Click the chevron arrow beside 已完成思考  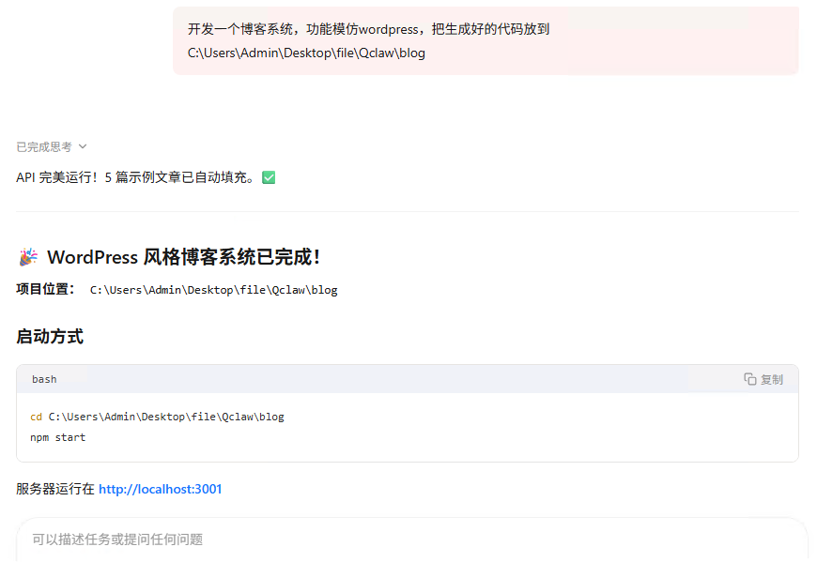[x=83, y=146]
